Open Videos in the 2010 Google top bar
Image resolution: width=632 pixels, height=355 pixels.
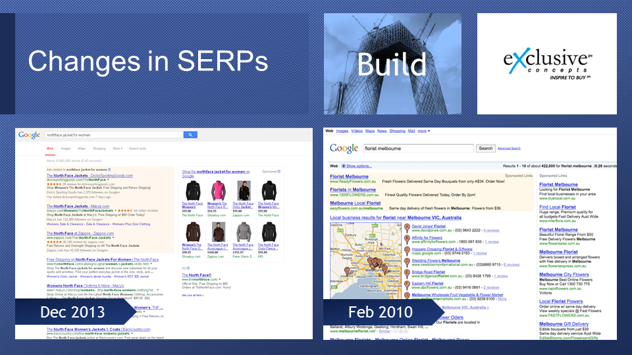point(357,131)
